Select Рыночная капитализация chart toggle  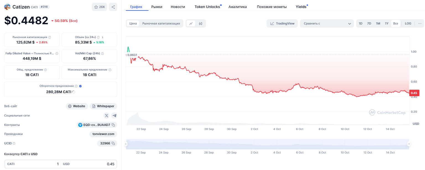click(x=161, y=24)
